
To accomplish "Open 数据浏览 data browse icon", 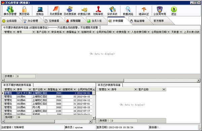I will pos(128,11).
